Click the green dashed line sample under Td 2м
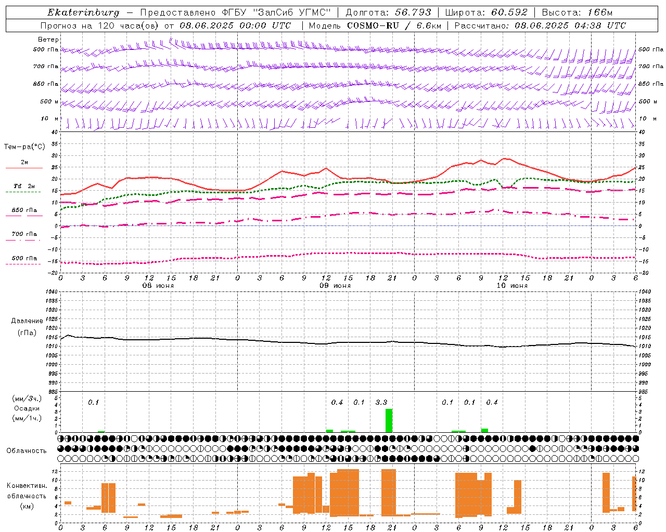 click(23, 192)
